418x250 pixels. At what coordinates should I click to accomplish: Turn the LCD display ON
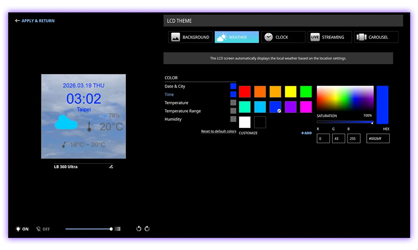[22, 229]
